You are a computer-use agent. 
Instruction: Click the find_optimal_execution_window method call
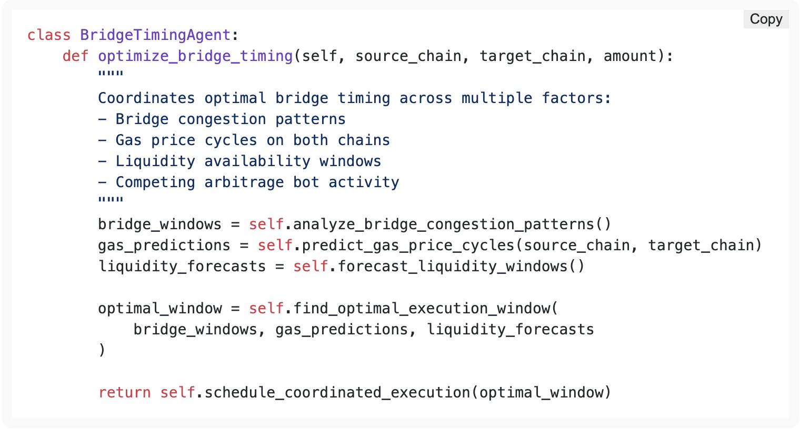pyautogui.click(x=421, y=309)
